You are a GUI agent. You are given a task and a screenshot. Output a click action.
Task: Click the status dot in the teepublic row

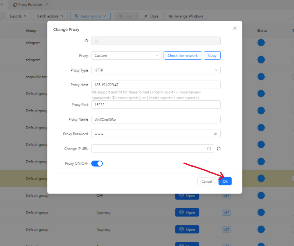point(261,77)
